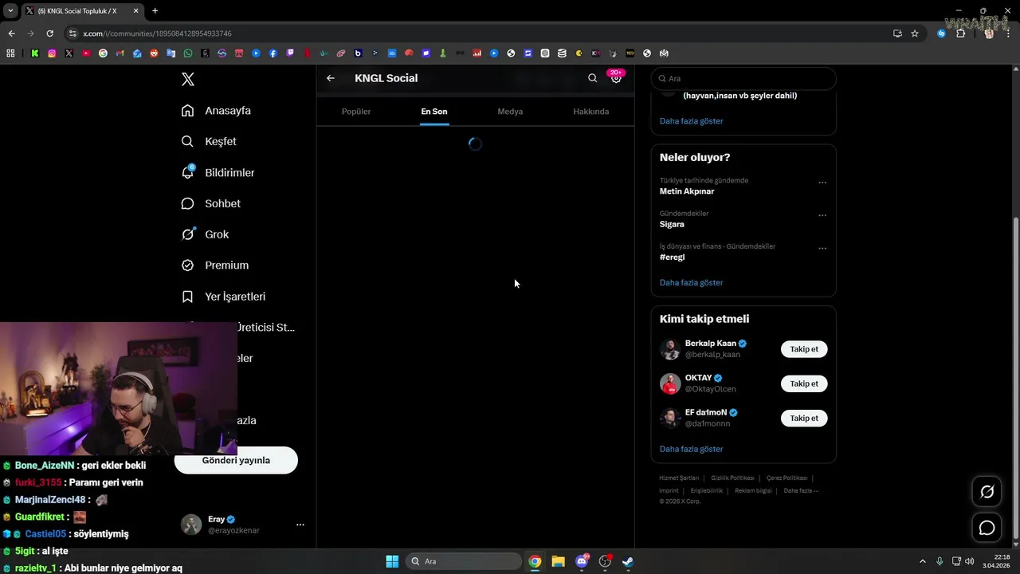Open Keşfet in the X sidebar
Image resolution: width=1020 pixels, height=574 pixels.
pos(220,141)
